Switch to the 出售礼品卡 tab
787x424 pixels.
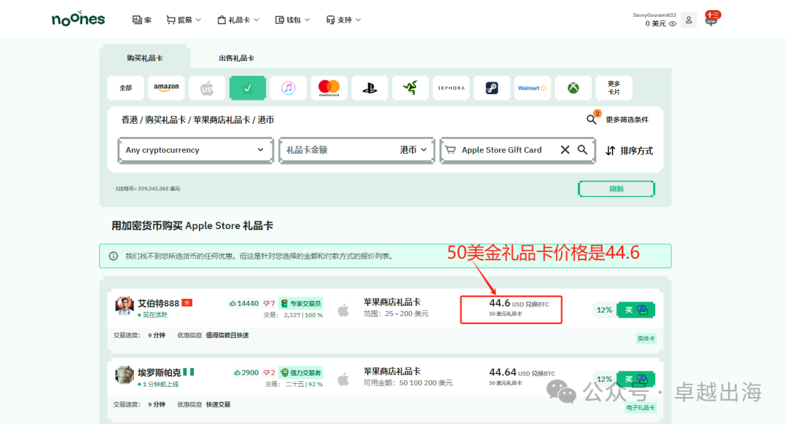(238, 58)
